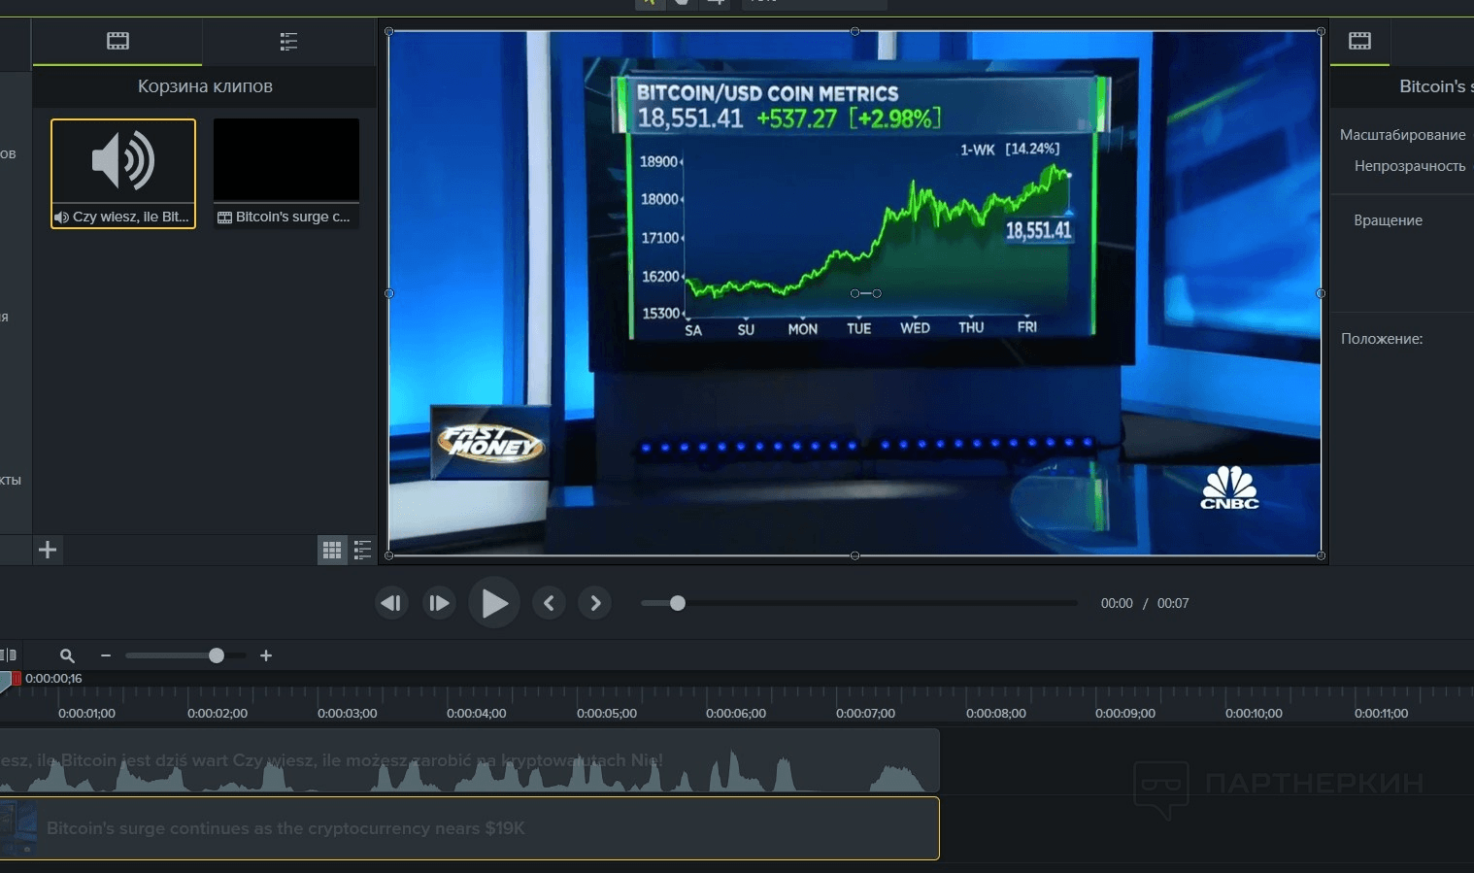Viewport: 1474px width, 873px height.
Task: Click the playback progress slider knob
Action: click(x=678, y=603)
